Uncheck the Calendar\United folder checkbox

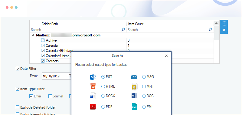(x=43, y=56)
